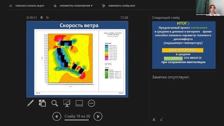Click ЗАВЕРШИТЬ СЛАЙД-ШОУ
Screen dimensions: 224x126
pos(122,6)
